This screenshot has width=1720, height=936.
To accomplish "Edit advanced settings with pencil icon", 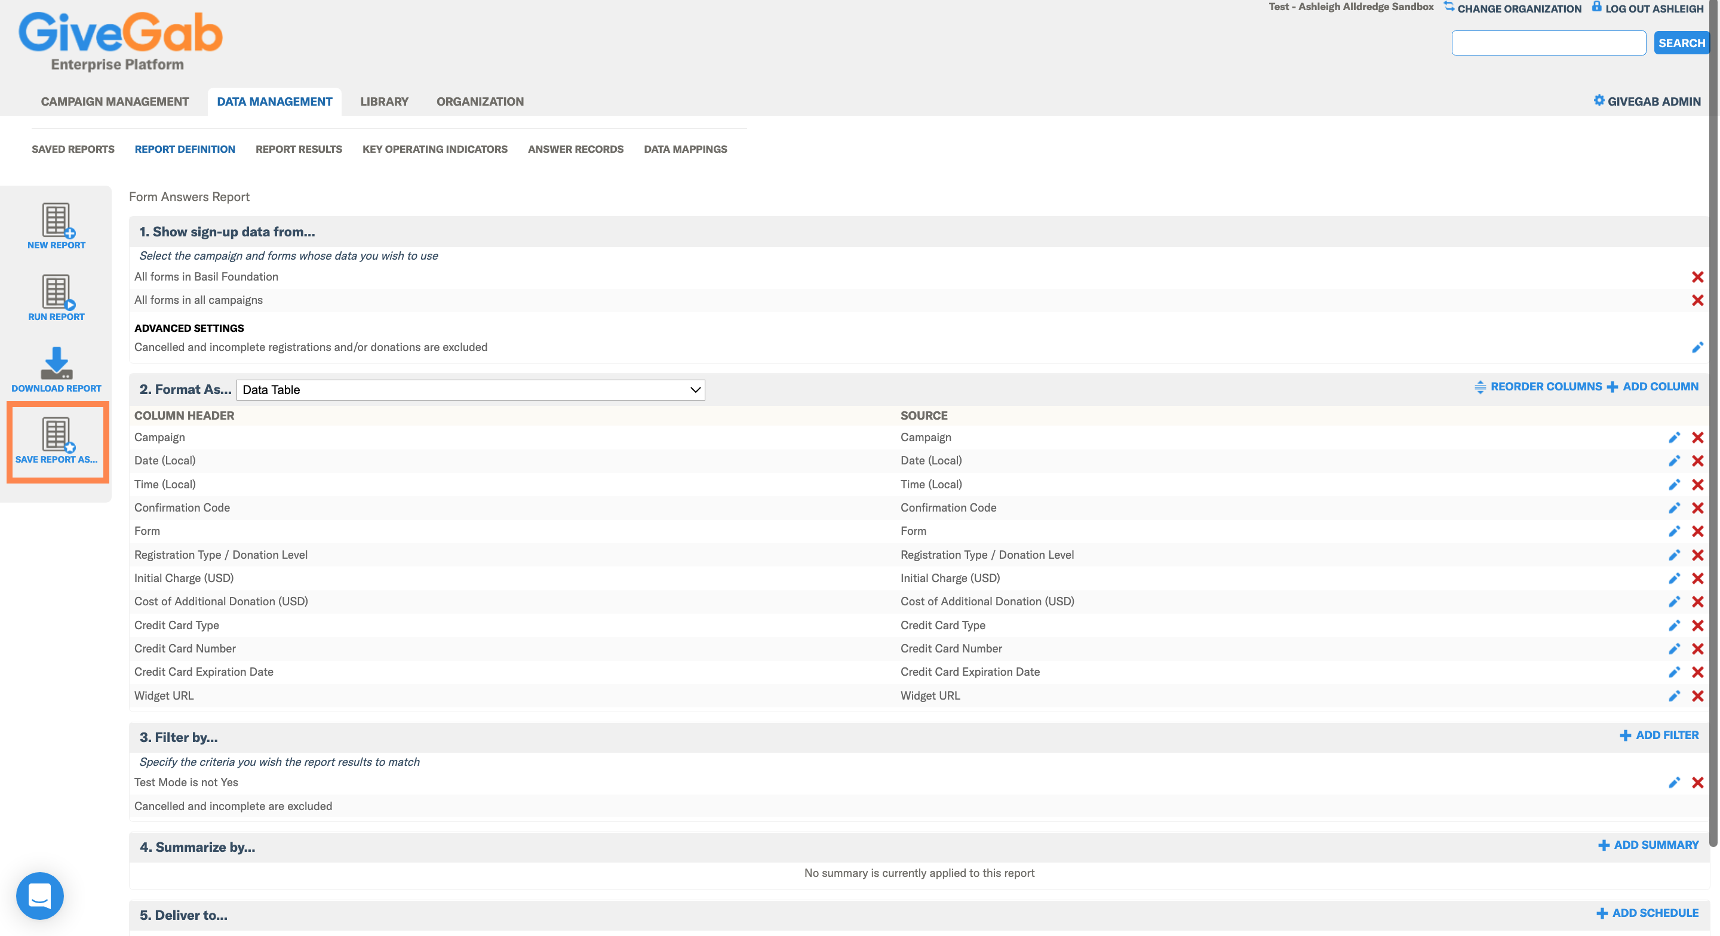I will (x=1697, y=347).
